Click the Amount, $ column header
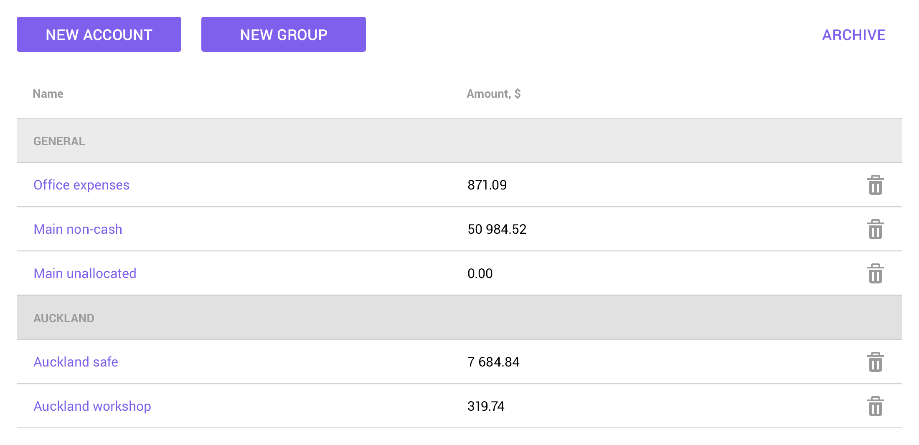Screen dimensions: 919x445 (493, 94)
